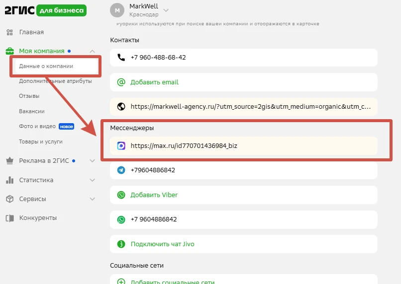This screenshot has height=284, width=401.
Task: Click the 2ГИС для бизнеса logo
Action: [x=45, y=10]
